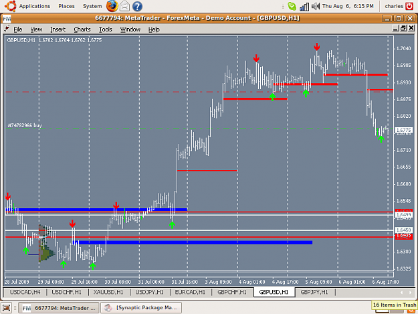Click the charles user name button
The width and height of the screenshot is (418, 314).
click(x=394, y=6)
